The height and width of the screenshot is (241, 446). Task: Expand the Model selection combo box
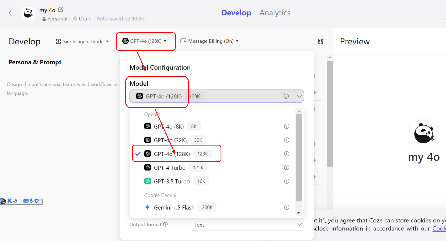(x=217, y=96)
